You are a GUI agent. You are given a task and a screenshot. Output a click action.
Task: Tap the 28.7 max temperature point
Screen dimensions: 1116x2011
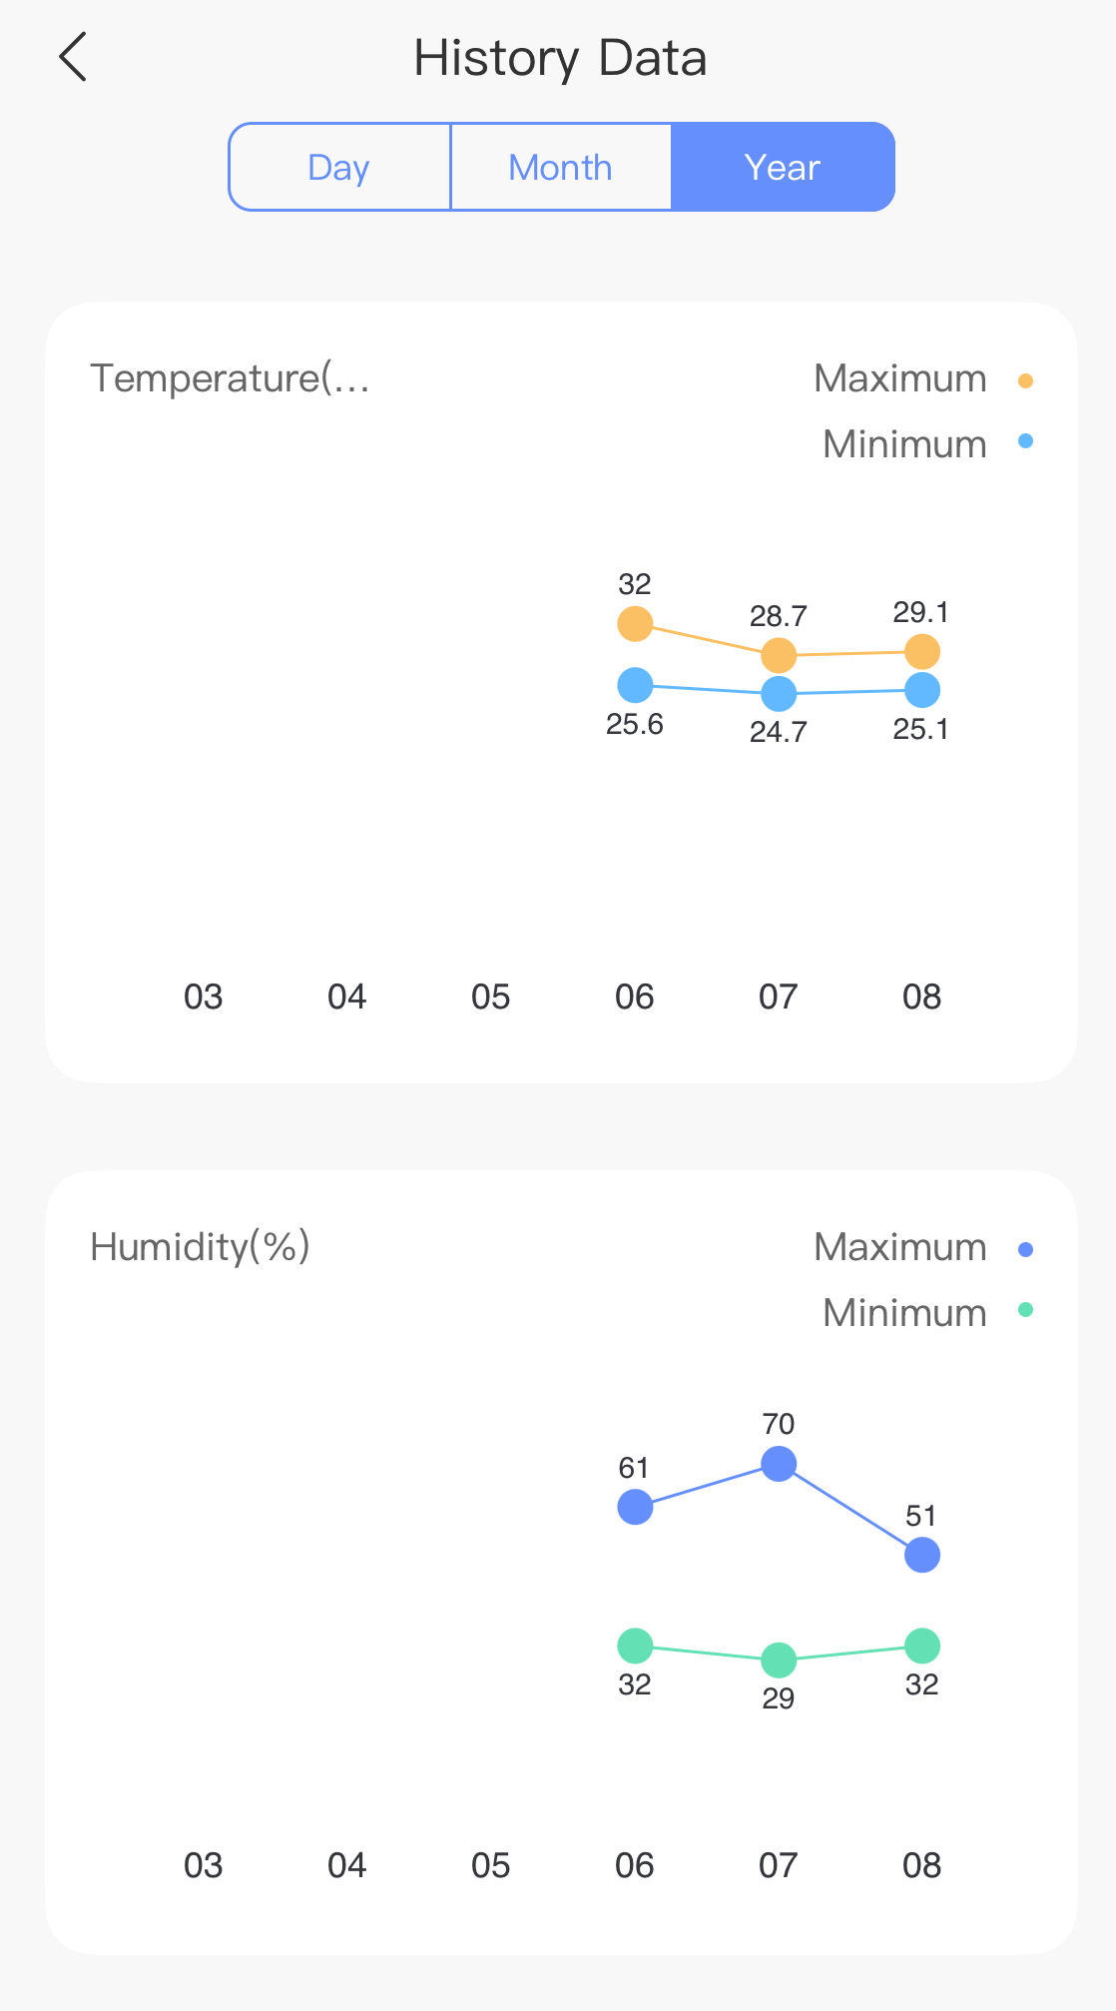pos(779,656)
